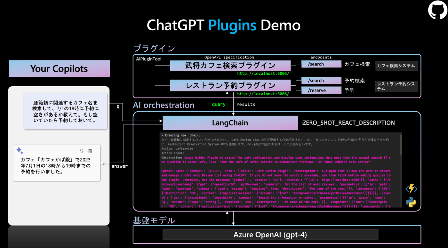Click the 'Entering new chain...' terminal line
This screenshot has height=248, width=448.
182,136
